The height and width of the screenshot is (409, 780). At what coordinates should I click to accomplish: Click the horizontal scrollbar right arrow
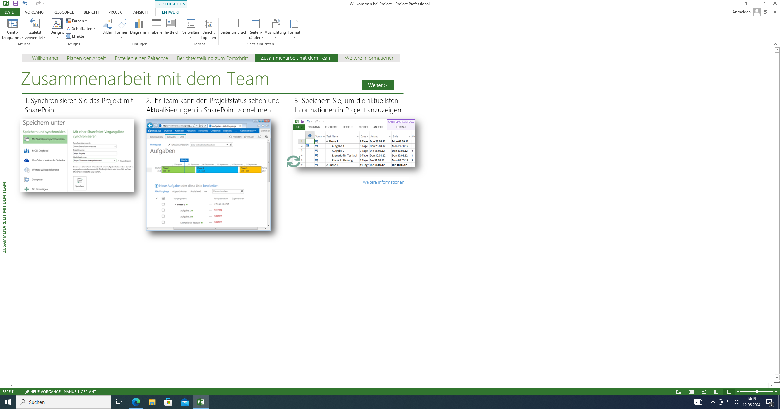(x=771, y=385)
